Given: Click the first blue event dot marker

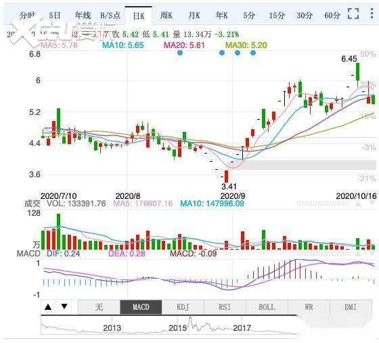Looking at the screenshot, I should [180, 53].
